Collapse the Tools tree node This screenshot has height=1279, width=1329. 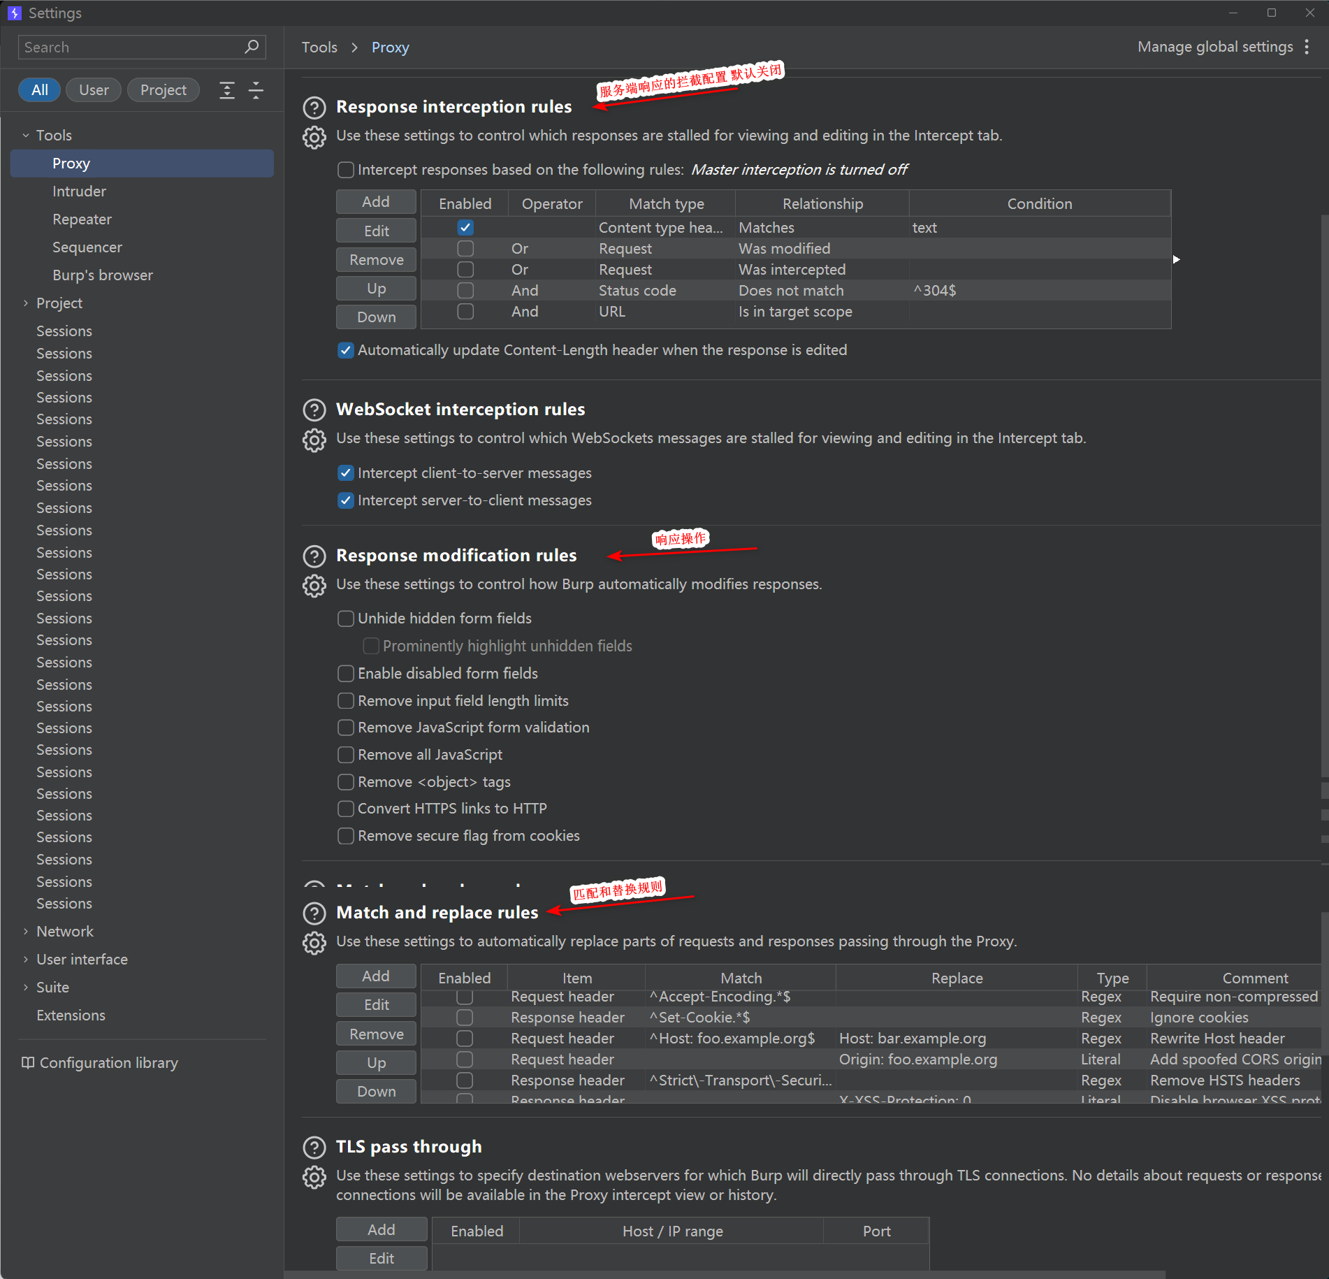click(26, 136)
